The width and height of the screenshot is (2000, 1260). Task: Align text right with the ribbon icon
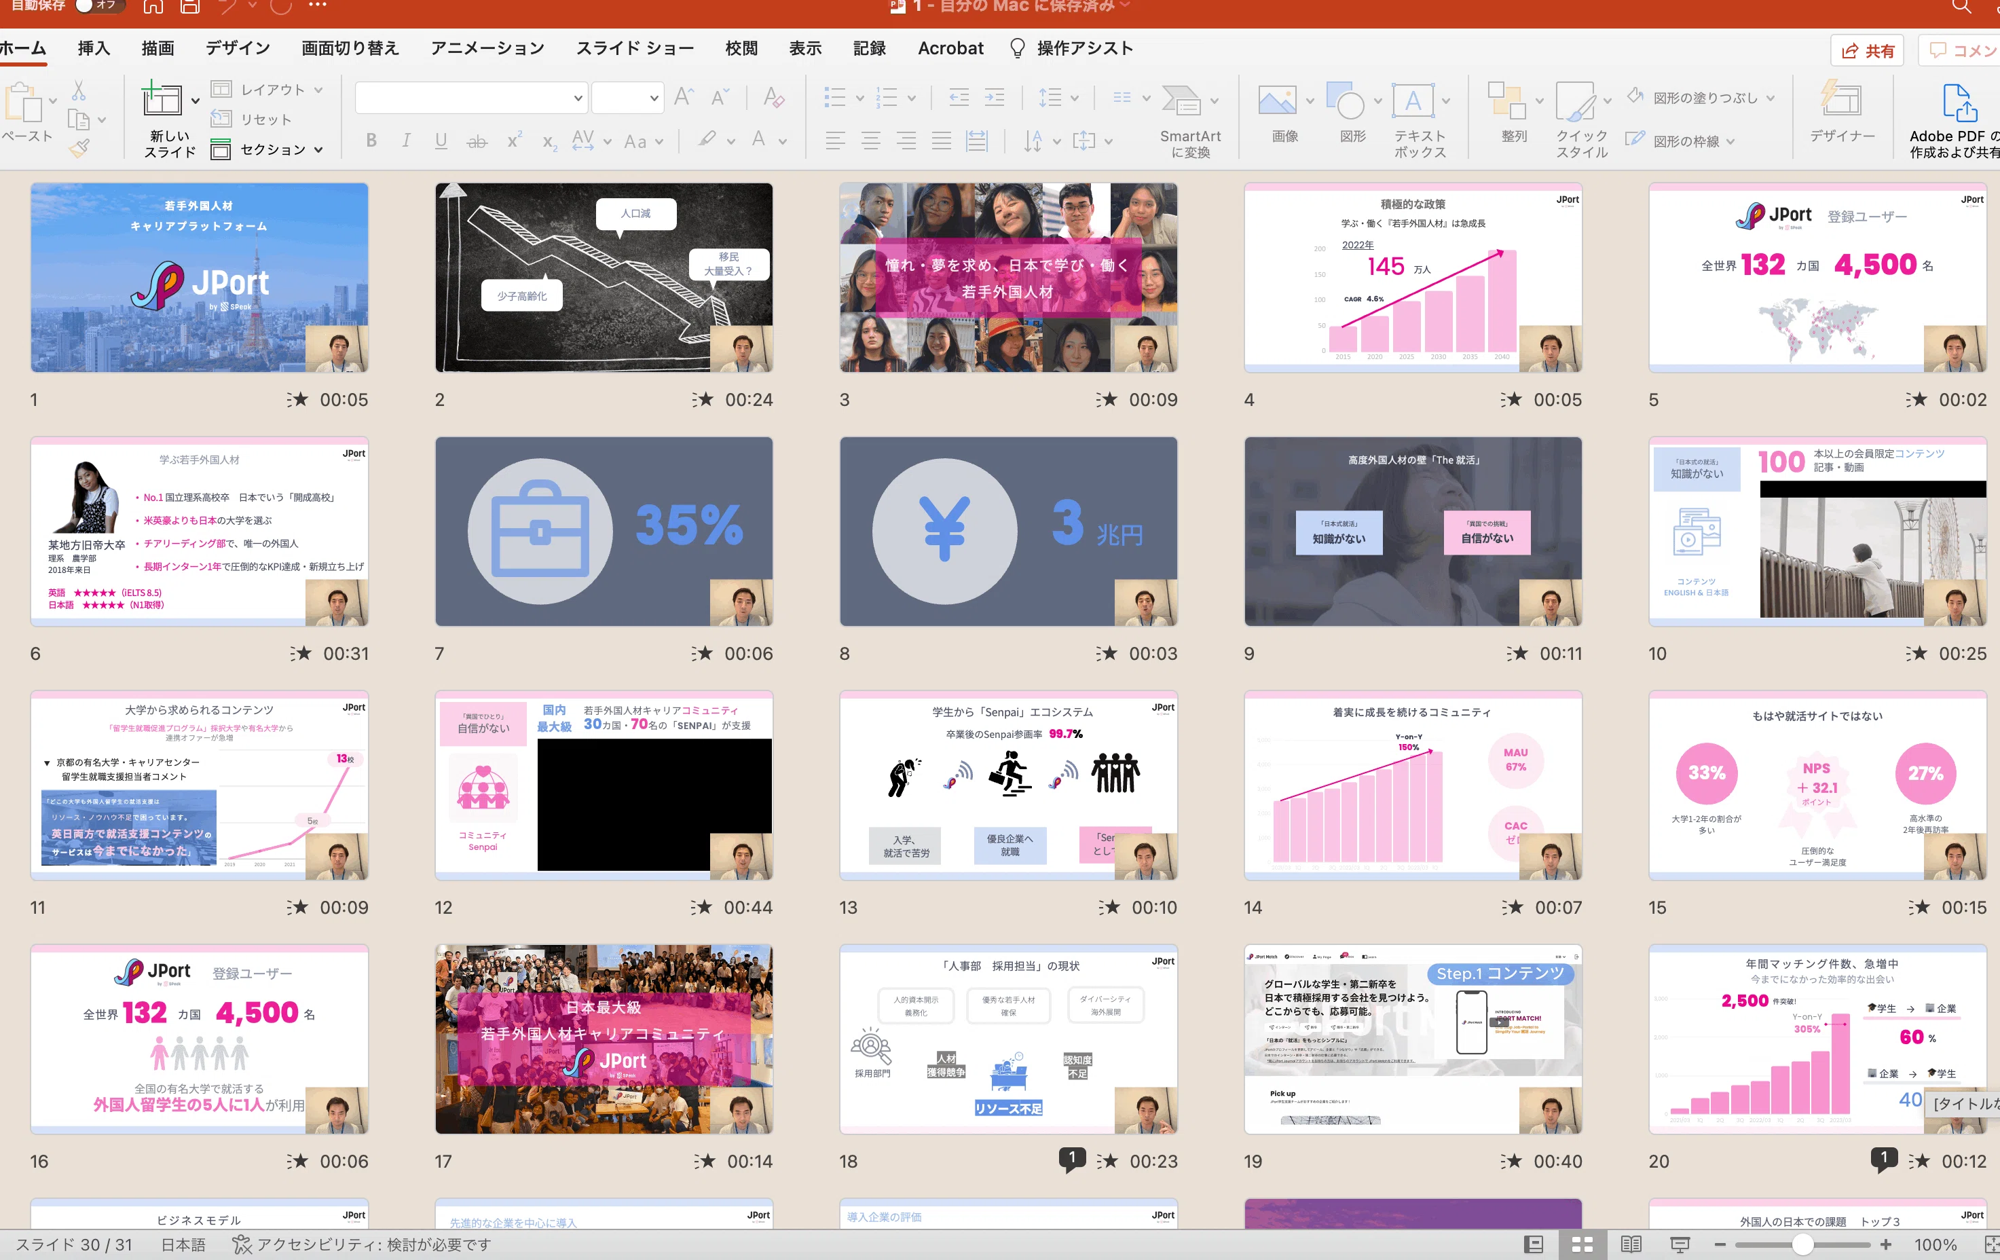(906, 141)
